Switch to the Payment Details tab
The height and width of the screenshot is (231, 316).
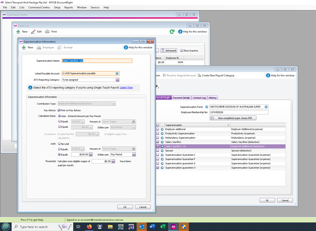point(181,98)
